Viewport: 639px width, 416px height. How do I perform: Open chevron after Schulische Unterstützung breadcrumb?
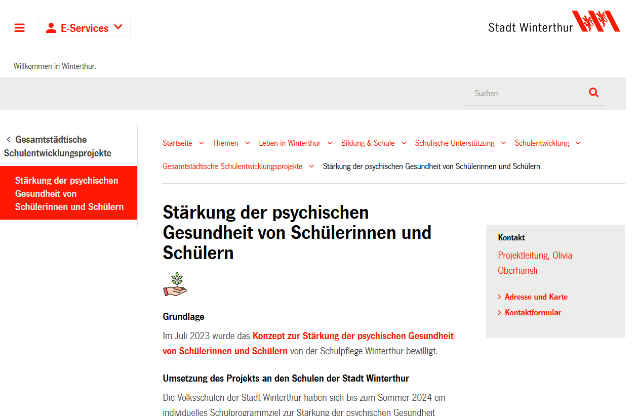503,143
